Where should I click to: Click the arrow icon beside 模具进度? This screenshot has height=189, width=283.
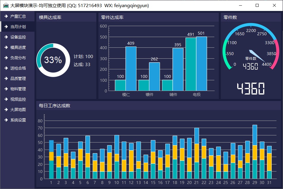point(6,47)
